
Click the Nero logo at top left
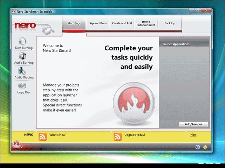[25, 25]
